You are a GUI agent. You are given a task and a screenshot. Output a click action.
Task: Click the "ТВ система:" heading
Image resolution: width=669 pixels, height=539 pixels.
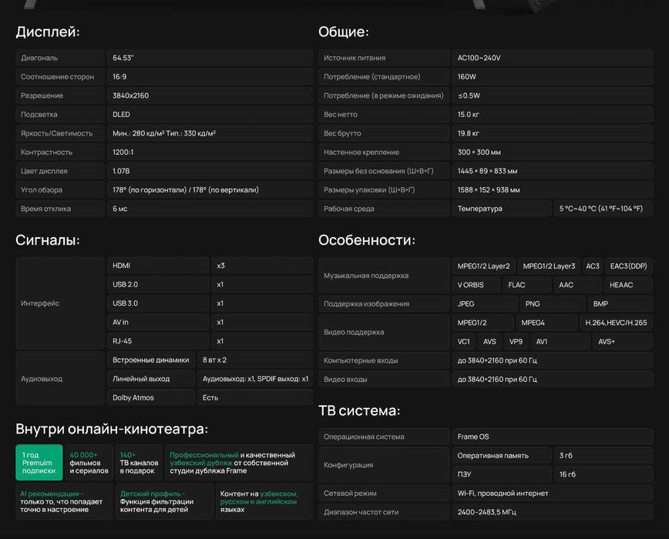click(x=359, y=410)
